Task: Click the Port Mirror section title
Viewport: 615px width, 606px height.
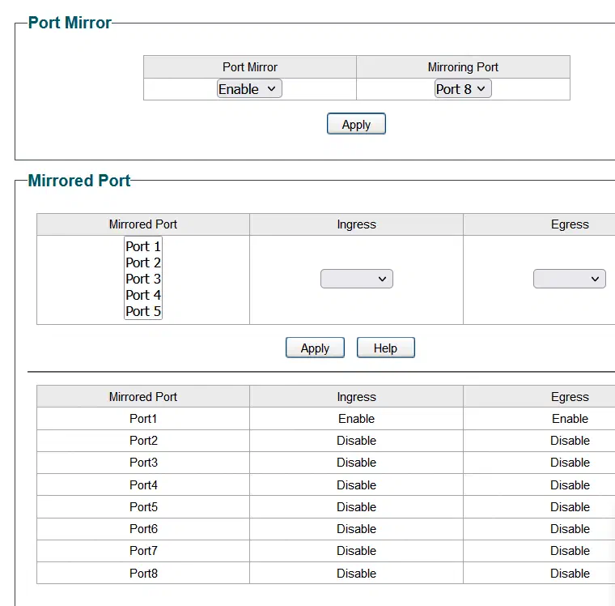Action: coord(70,23)
